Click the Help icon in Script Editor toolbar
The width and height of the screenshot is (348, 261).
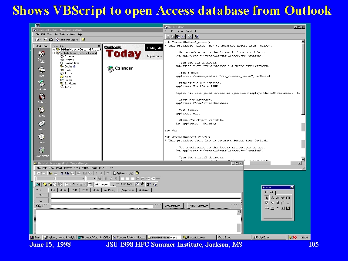[197, 36]
